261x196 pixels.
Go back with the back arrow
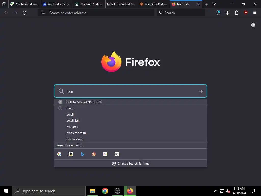[x=6, y=13]
